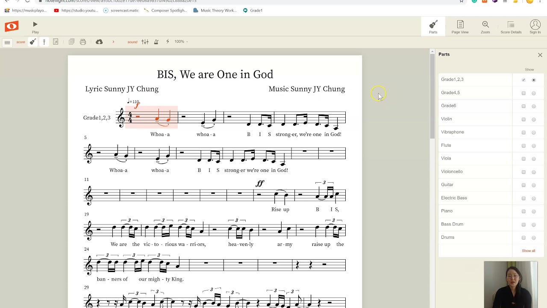The height and width of the screenshot is (308, 547).
Task: Open the Composer Spotlight bookmark
Action: point(165,10)
